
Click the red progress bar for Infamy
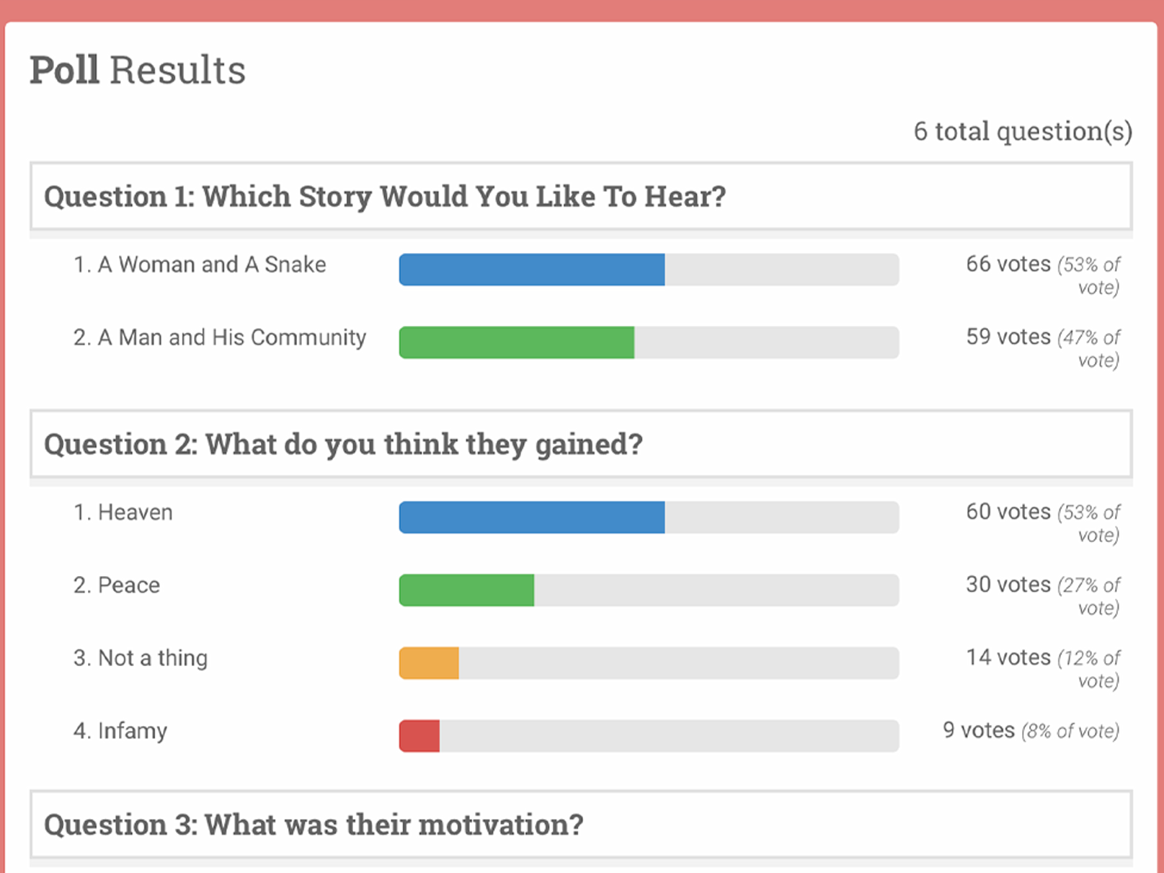click(x=420, y=736)
